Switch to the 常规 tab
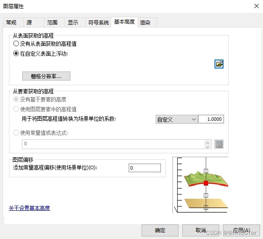This screenshot has height=239, width=263. point(13,22)
